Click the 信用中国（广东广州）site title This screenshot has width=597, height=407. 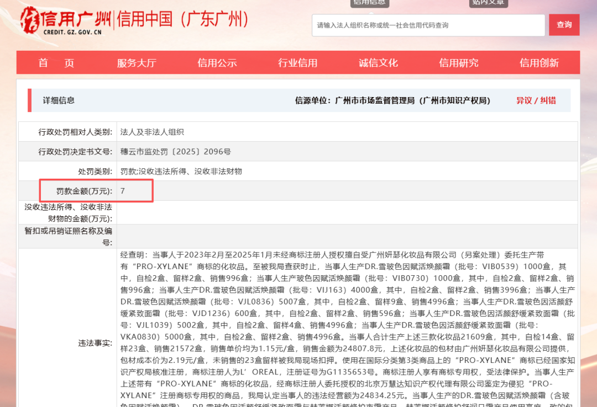coord(183,19)
